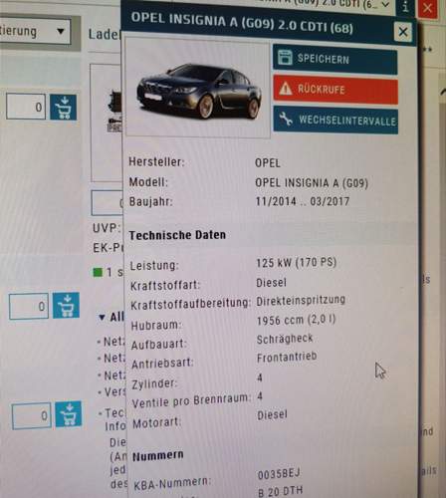Close the Opel Insignia details popup

point(403,32)
